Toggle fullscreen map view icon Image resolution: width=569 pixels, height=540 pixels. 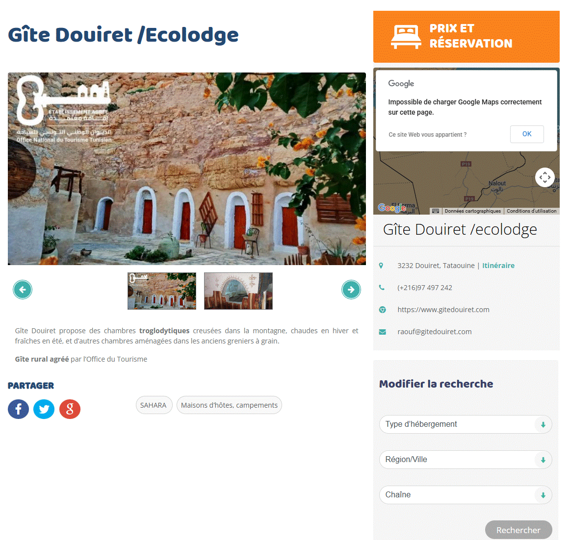pyautogui.click(x=544, y=177)
